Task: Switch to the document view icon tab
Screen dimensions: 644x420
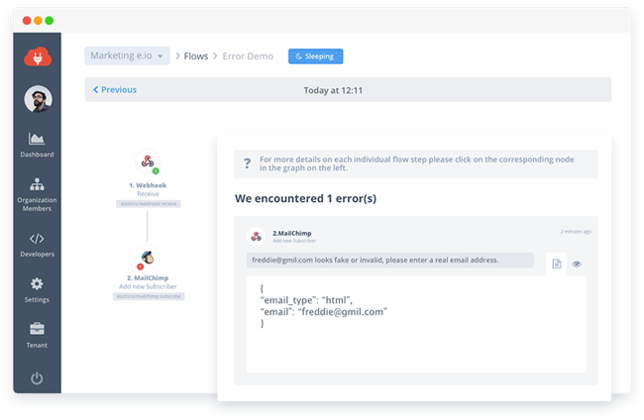Action: [557, 263]
